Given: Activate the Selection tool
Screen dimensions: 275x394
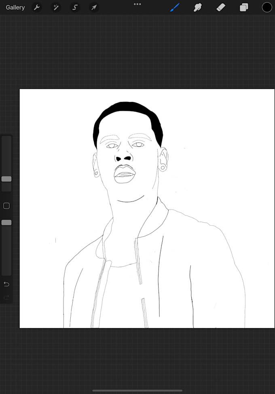Looking at the screenshot, I should (75, 8).
